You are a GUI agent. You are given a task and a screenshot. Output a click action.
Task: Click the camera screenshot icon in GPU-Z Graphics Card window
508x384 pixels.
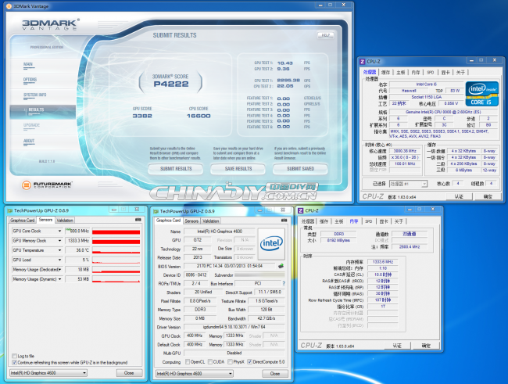[x=284, y=221]
